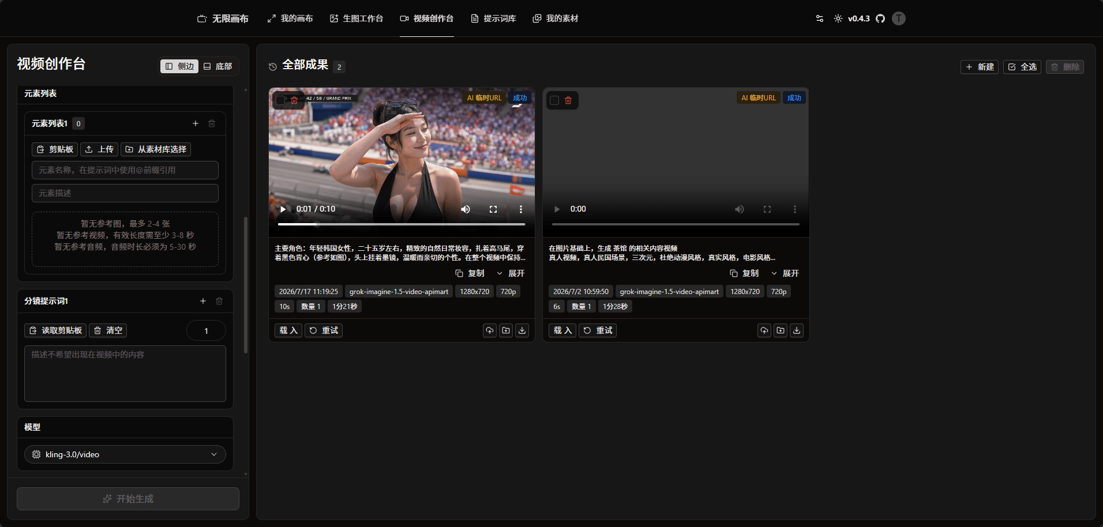
Task: Click 载入 on the first video card
Action: (288, 330)
